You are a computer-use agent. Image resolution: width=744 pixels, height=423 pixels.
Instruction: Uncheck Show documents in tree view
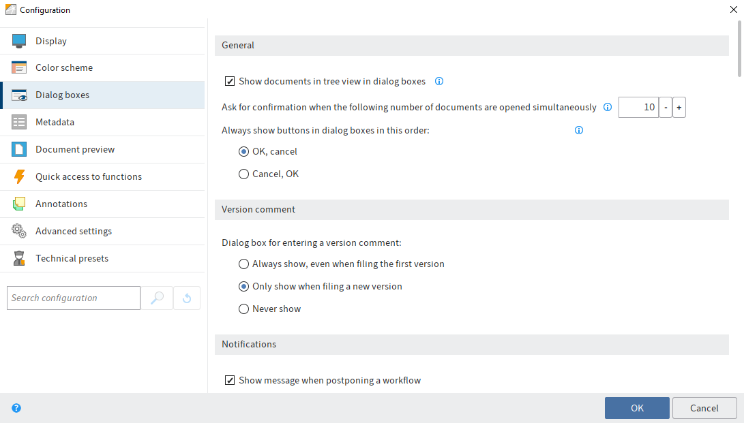click(230, 82)
